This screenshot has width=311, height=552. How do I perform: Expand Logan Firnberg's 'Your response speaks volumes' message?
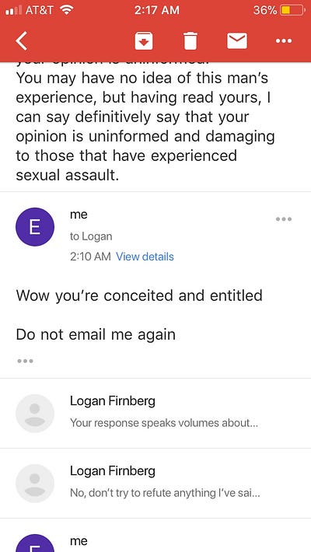[155, 414]
